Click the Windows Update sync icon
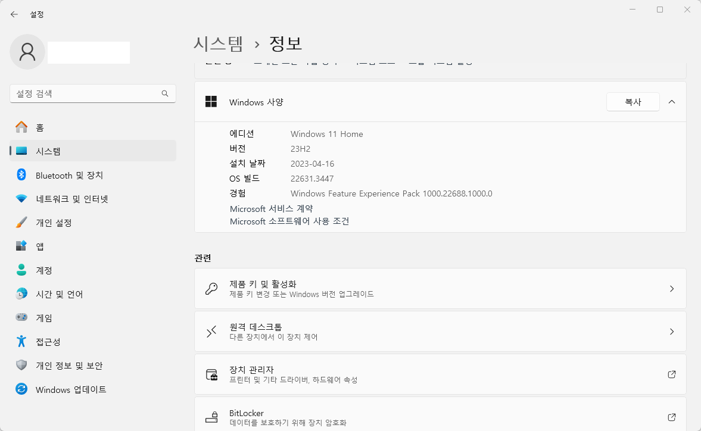701x431 pixels. coord(21,389)
